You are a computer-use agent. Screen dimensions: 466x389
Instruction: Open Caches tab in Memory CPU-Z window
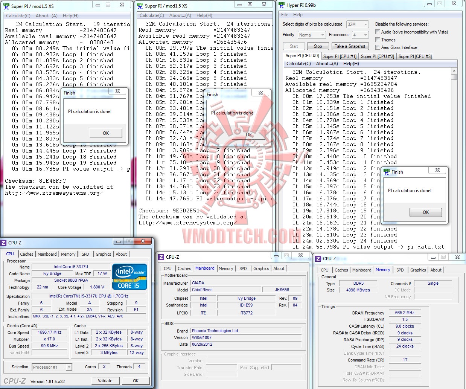click(341, 270)
